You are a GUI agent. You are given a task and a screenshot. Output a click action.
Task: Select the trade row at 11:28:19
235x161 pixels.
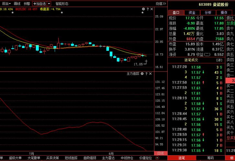pos(196,98)
